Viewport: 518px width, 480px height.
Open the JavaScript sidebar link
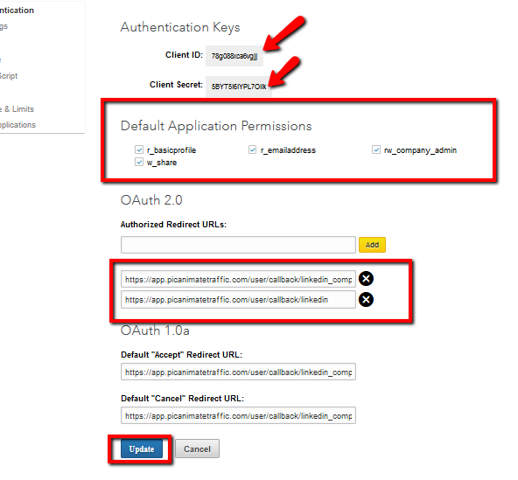point(9,76)
